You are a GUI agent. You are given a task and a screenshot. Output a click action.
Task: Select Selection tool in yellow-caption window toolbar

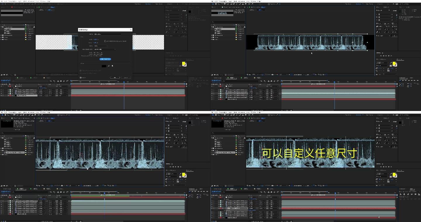tap(213, 115)
